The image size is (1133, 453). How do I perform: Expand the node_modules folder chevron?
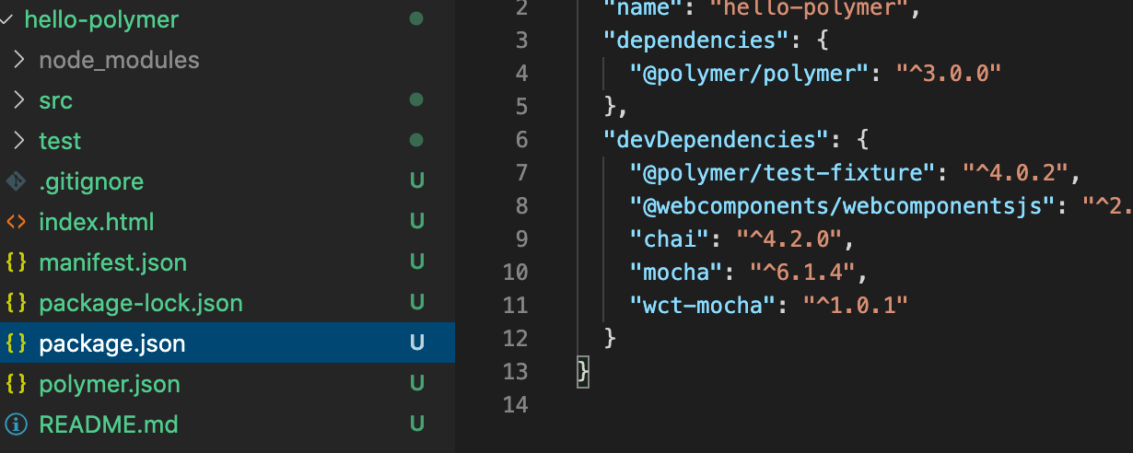coord(19,60)
